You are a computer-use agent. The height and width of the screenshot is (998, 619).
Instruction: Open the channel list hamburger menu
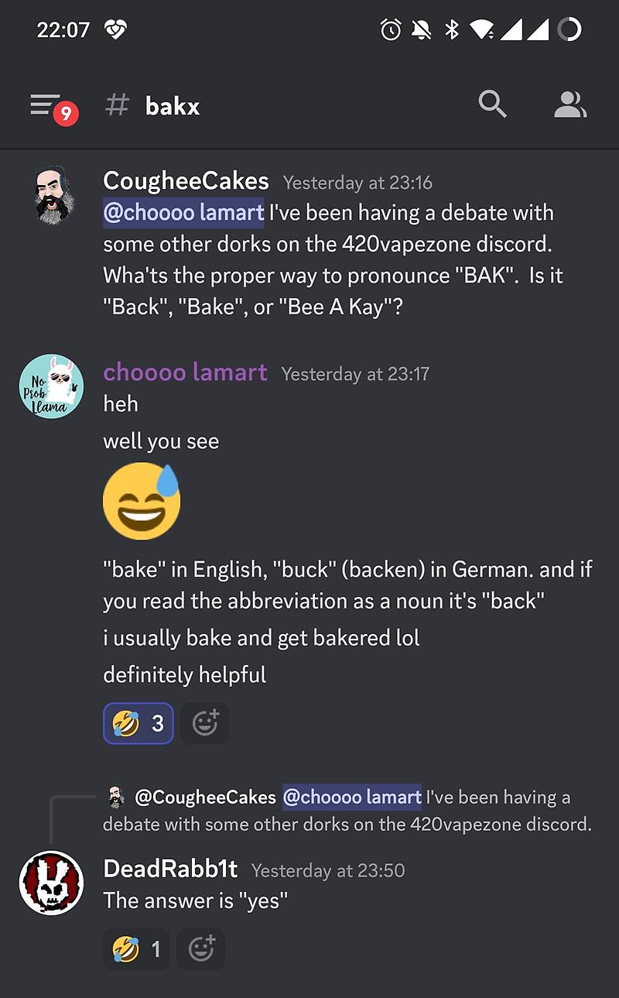tap(51, 107)
